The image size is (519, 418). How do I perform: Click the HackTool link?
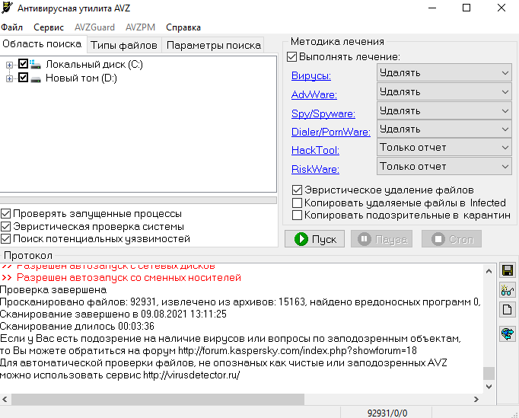point(316,151)
